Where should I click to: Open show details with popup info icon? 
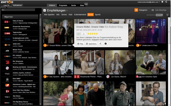tap(106, 44)
